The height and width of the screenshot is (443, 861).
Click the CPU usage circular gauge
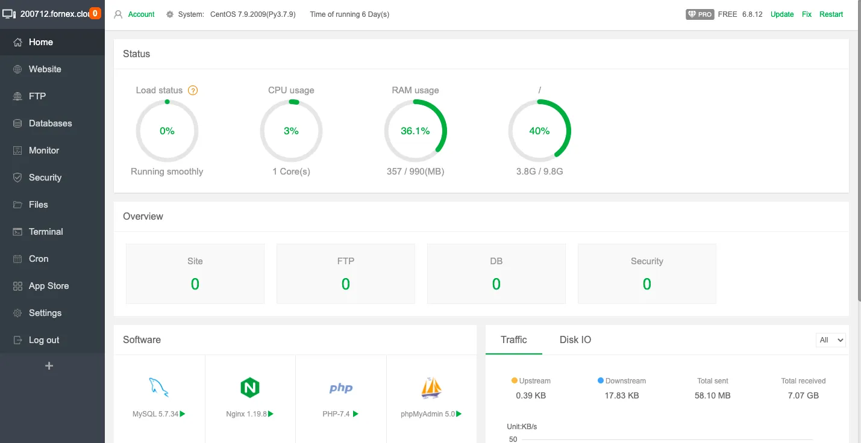pyautogui.click(x=291, y=131)
